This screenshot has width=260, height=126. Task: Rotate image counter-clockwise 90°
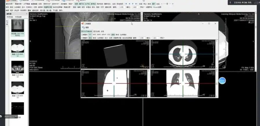tap(55, 4)
